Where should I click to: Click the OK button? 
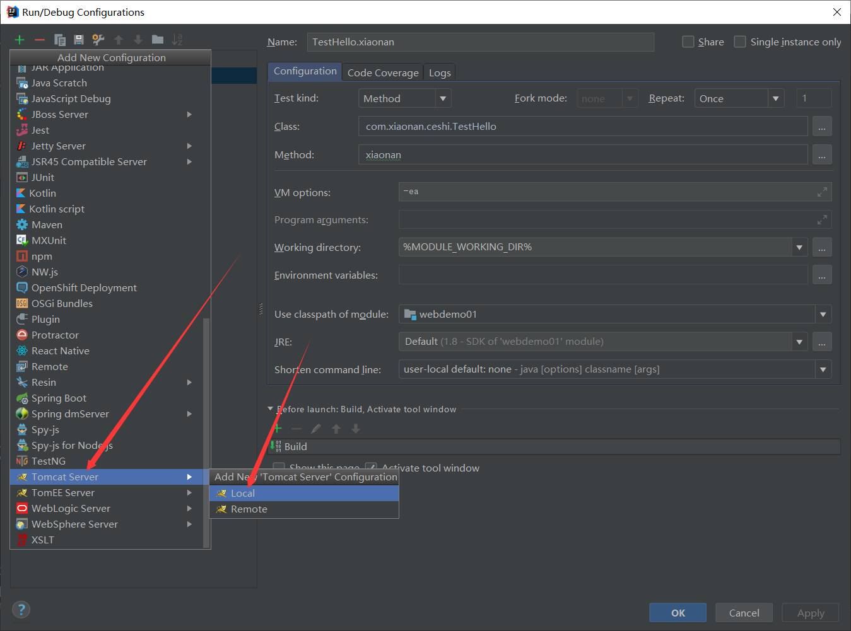(x=678, y=613)
